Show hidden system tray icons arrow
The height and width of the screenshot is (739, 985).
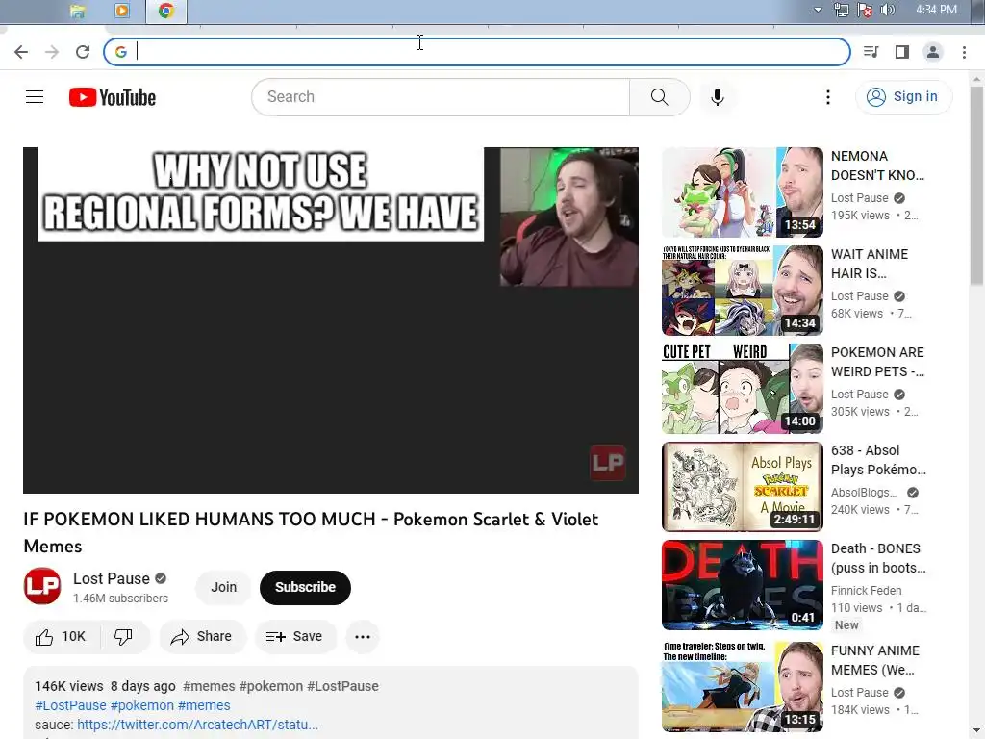pyautogui.click(x=818, y=10)
